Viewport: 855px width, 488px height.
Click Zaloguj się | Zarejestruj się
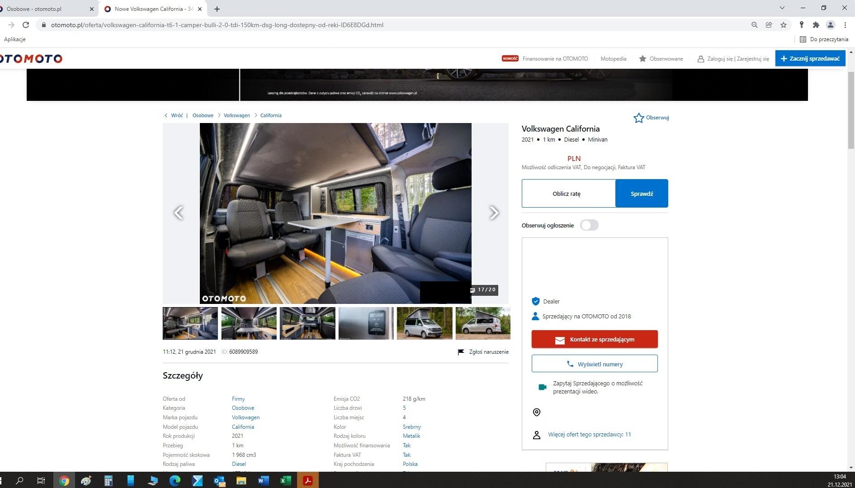pyautogui.click(x=733, y=59)
